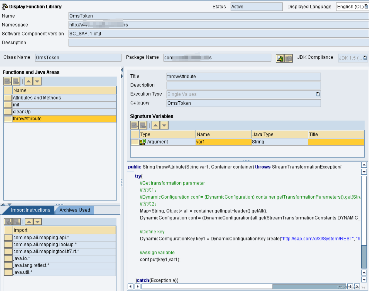
Task: Insert row in Import Instructions toolbar
Action: (8, 222)
